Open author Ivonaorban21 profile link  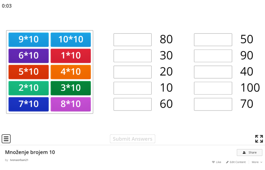(19, 160)
